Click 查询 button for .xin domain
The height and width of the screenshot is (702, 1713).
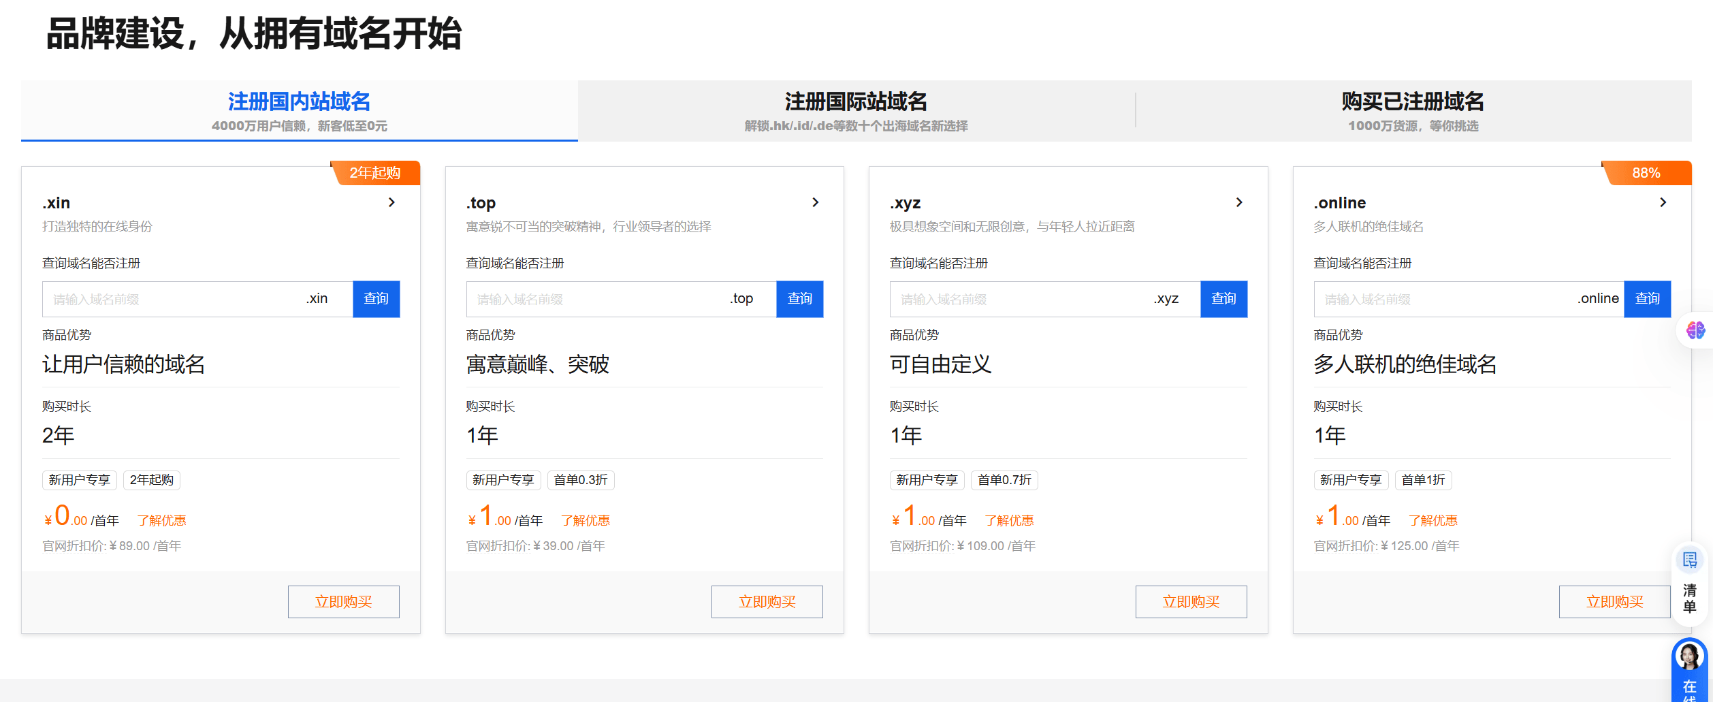[376, 299]
